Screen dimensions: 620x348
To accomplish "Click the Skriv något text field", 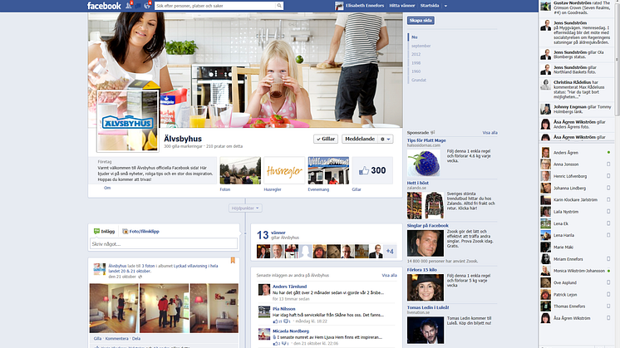I will (x=164, y=243).
